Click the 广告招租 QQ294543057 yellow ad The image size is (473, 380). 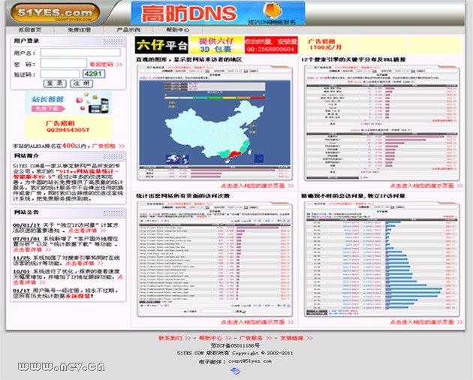click(x=68, y=126)
